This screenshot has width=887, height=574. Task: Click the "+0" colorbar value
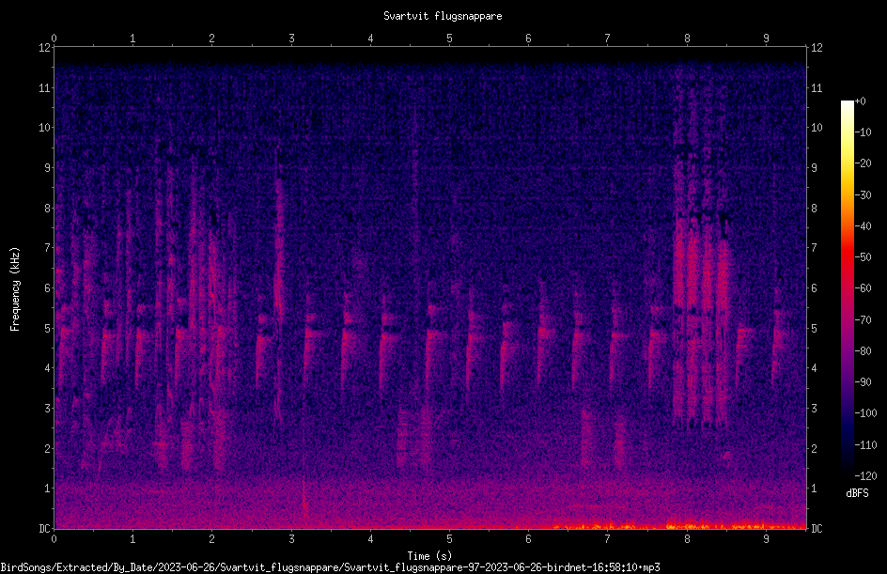(x=860, y=101)
